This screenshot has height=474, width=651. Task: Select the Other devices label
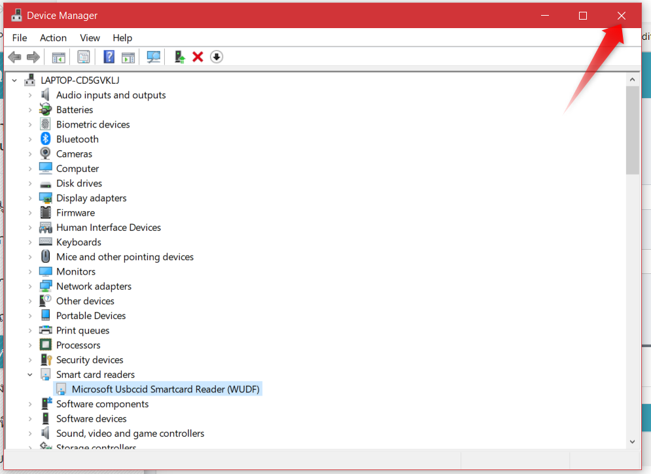coord(85,301)
